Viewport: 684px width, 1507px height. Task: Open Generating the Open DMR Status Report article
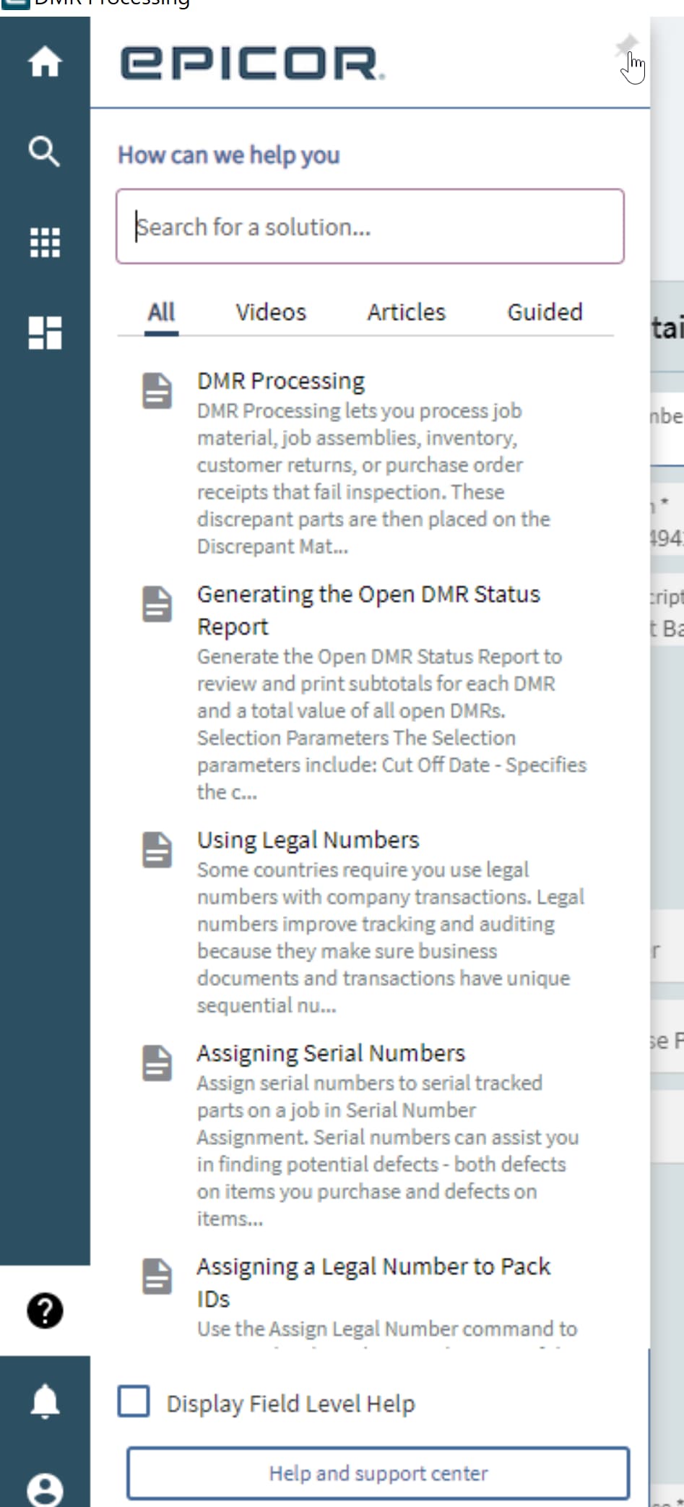pos(368,610)
